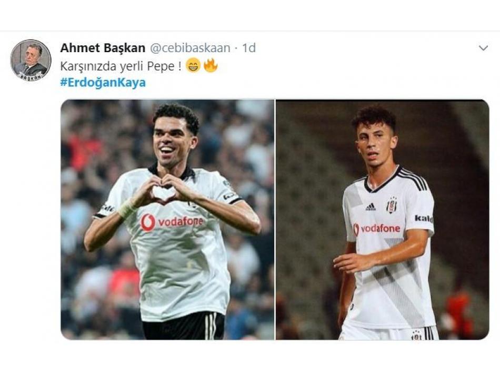Screen dimensions: 500x375
Task: Click the BAŞKAN banner on the avatar
Action: [x=31, y=77]
